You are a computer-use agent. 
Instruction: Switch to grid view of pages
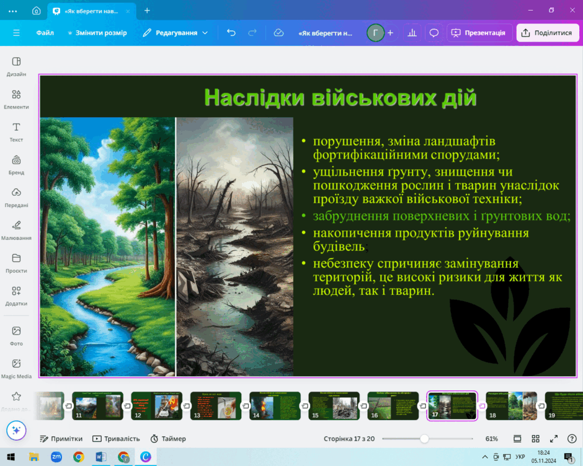pyautogui.click(x=535, y=439)
